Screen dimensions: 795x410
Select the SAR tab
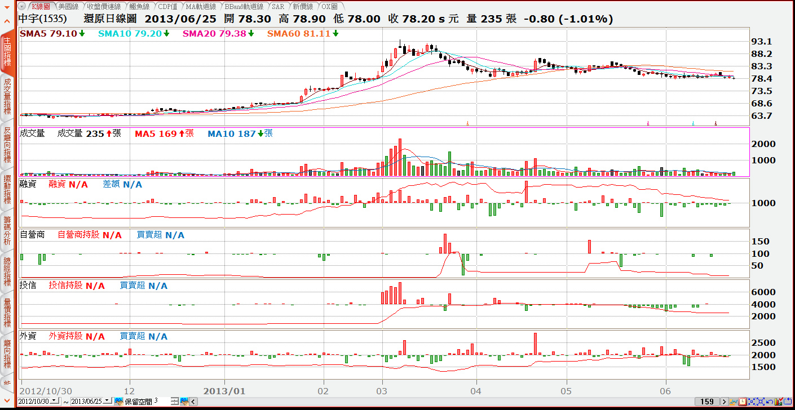coord(277,6)
